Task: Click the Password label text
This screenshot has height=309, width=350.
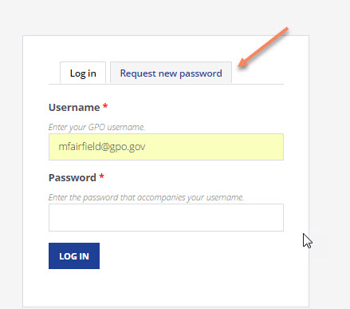Action: tap(73, 177)
